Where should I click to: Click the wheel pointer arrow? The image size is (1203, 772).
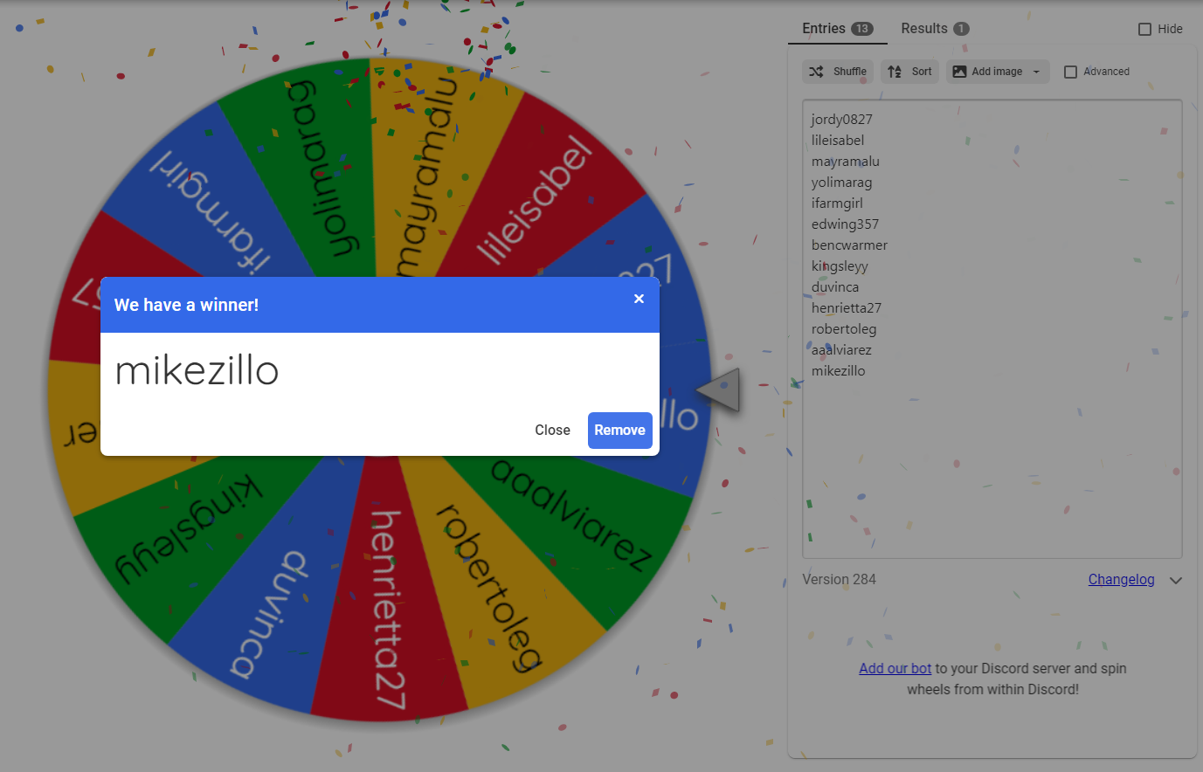720,391
